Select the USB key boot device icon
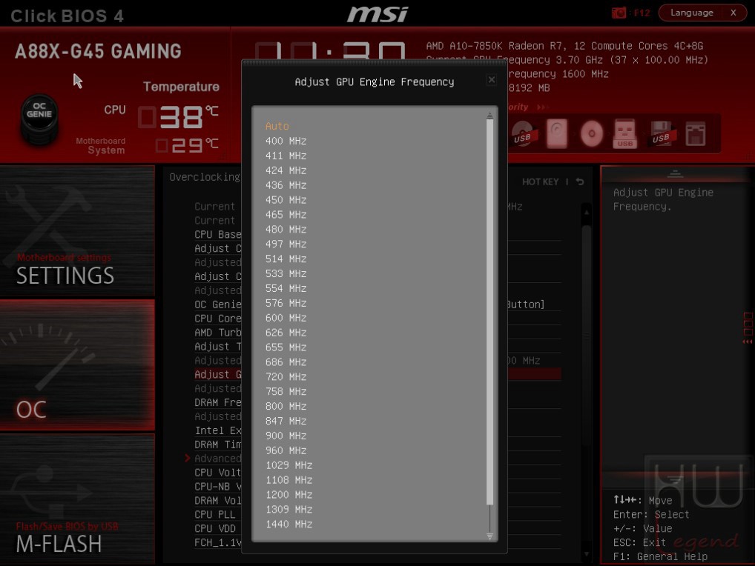The width and height of the screenshot is (755, 566). click(x=625, y=133)
